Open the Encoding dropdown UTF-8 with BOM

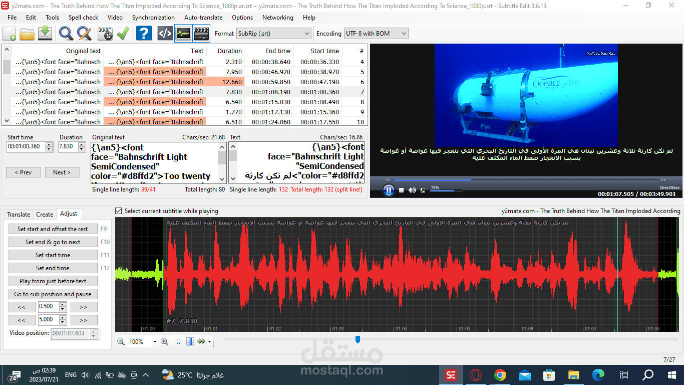(376, 34)
